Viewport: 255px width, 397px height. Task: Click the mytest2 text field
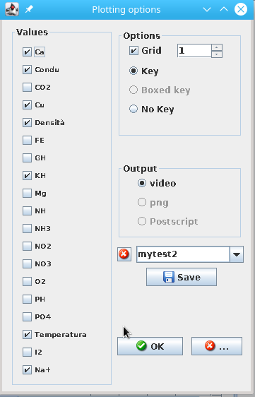(x=183, y=254)
